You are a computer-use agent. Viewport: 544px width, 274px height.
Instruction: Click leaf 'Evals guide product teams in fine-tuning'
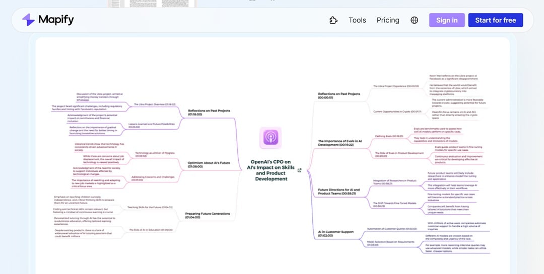tap(458, 148)
